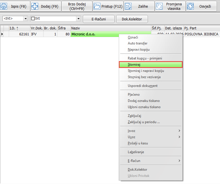Click the folder icon for Pristup (F12)
This screenshot has height=184, width=220.
pyautogui.click(x=97, y=6)
